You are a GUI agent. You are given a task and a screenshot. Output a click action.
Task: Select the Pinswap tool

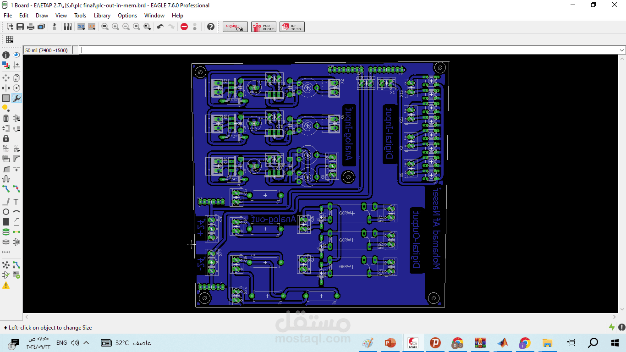click(6, 128)
